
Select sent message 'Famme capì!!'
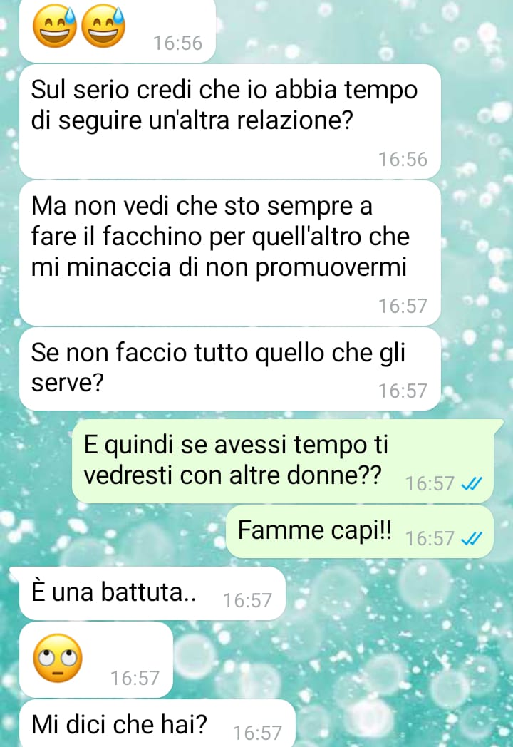(360, 531)
